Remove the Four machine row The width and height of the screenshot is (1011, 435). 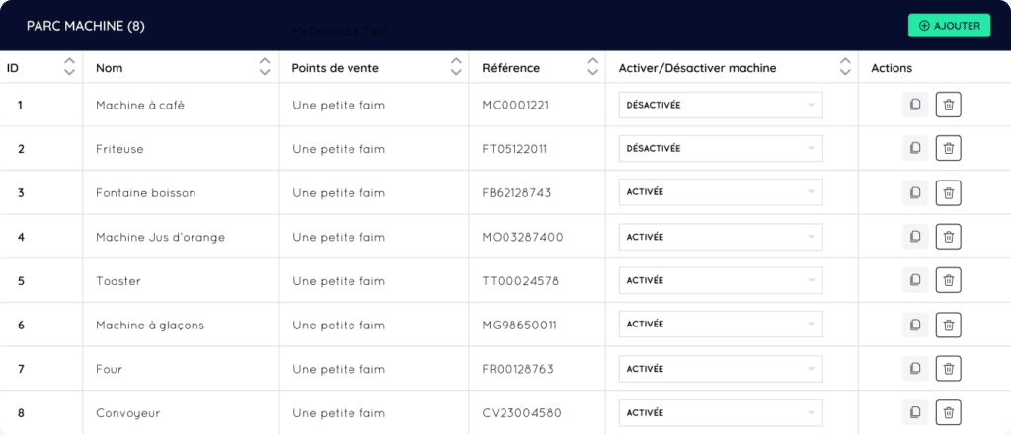tap(948, 369)
